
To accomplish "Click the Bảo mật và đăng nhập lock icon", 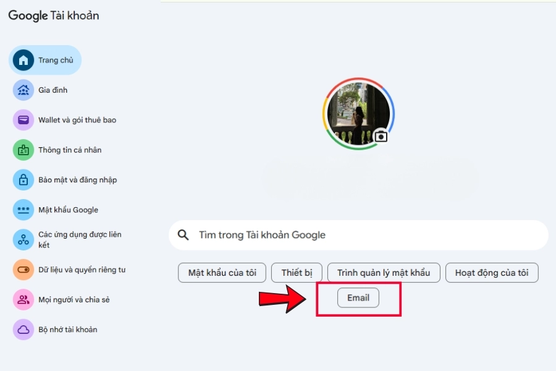I will click(23, 180).
